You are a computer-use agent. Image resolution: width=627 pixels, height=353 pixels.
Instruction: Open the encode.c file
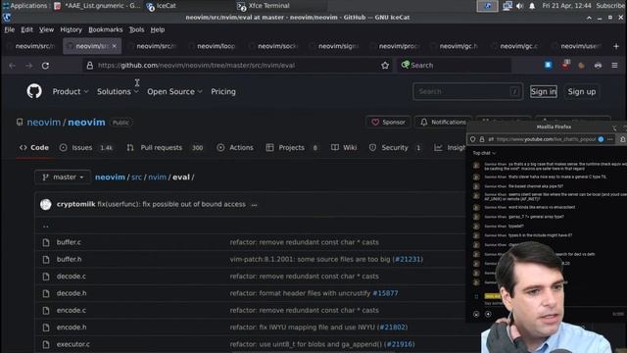tap(72, 310)
